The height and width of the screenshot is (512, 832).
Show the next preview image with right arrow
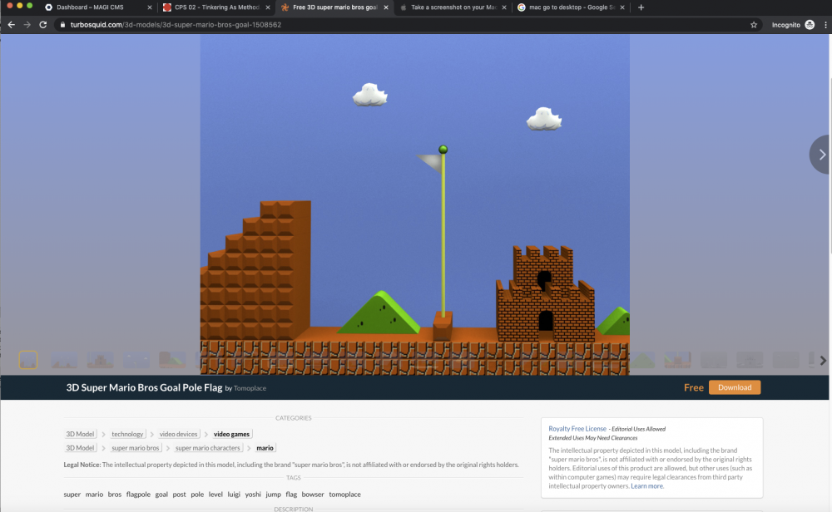(821, 155)
